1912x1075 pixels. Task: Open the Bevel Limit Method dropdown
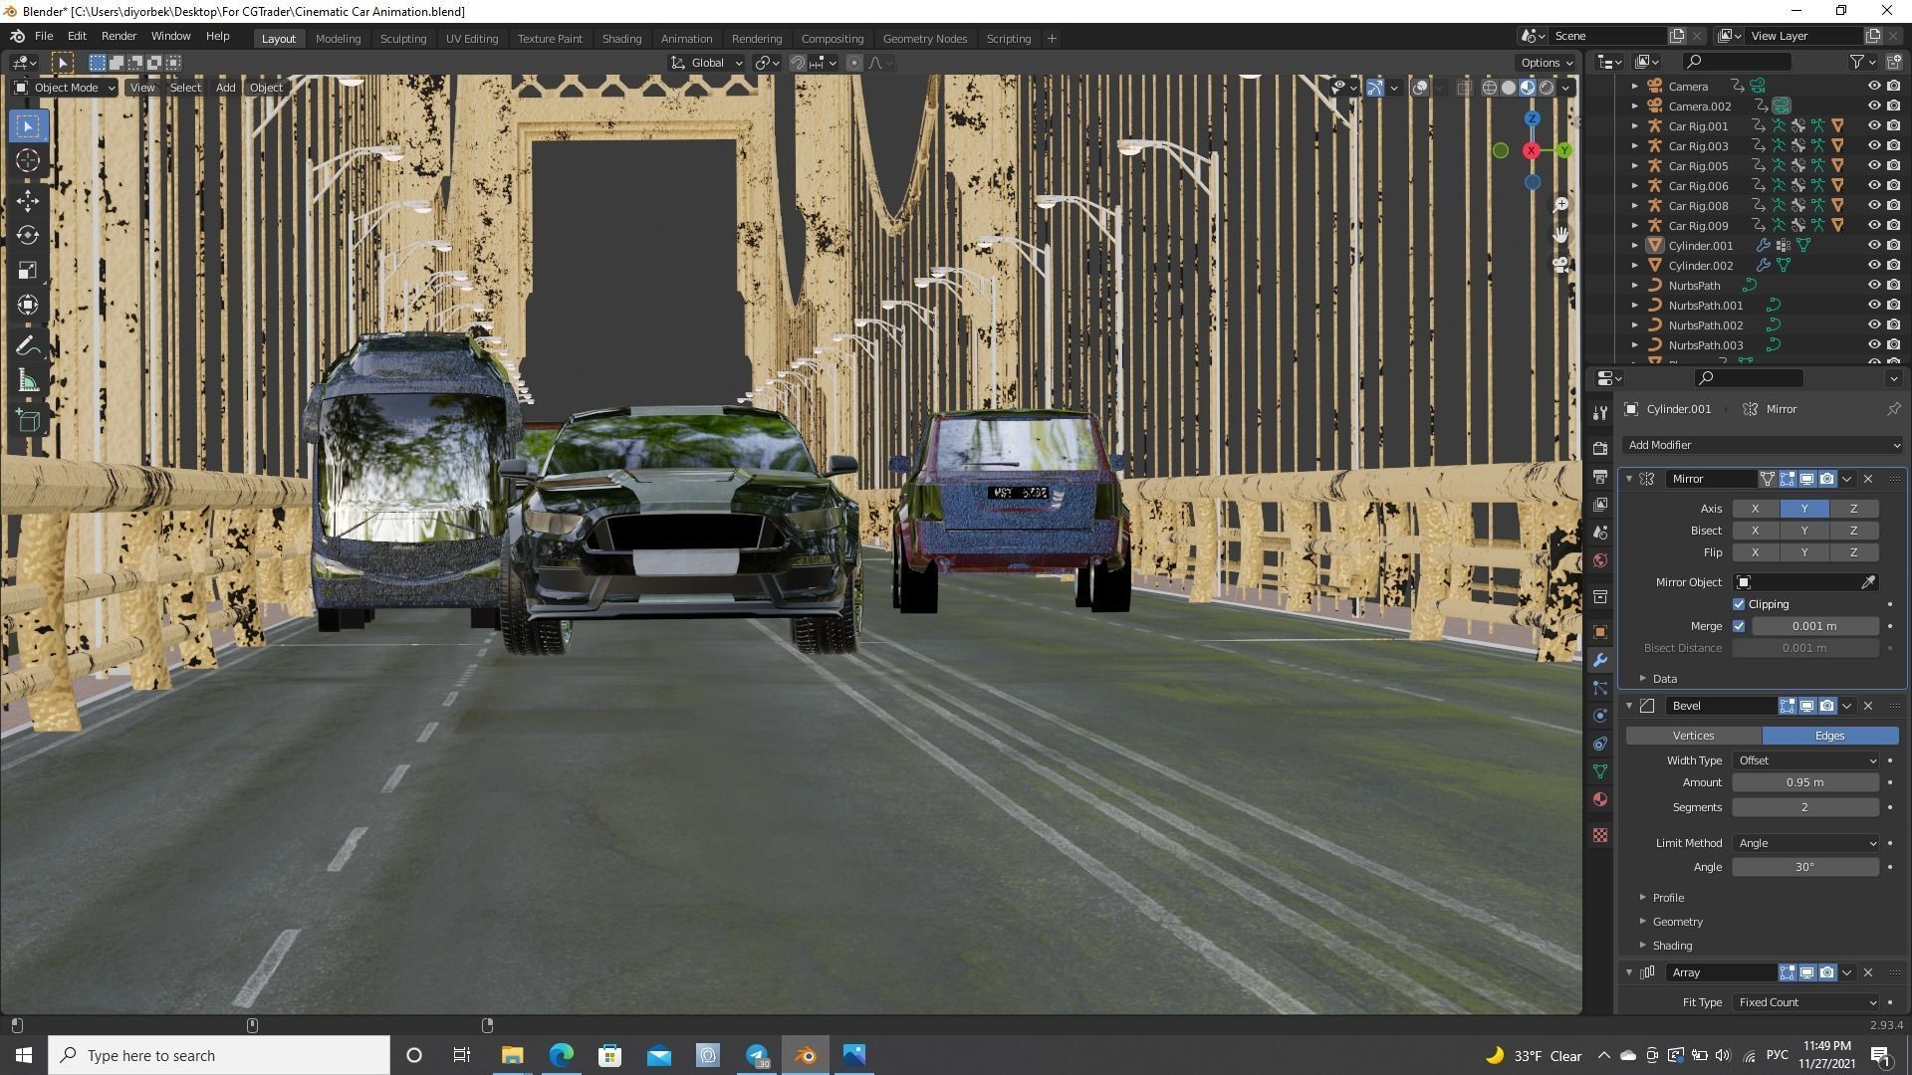[1805, 843]
